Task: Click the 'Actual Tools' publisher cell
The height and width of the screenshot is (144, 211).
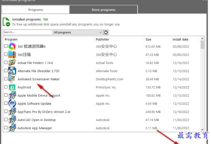Action: click(105, 63)
